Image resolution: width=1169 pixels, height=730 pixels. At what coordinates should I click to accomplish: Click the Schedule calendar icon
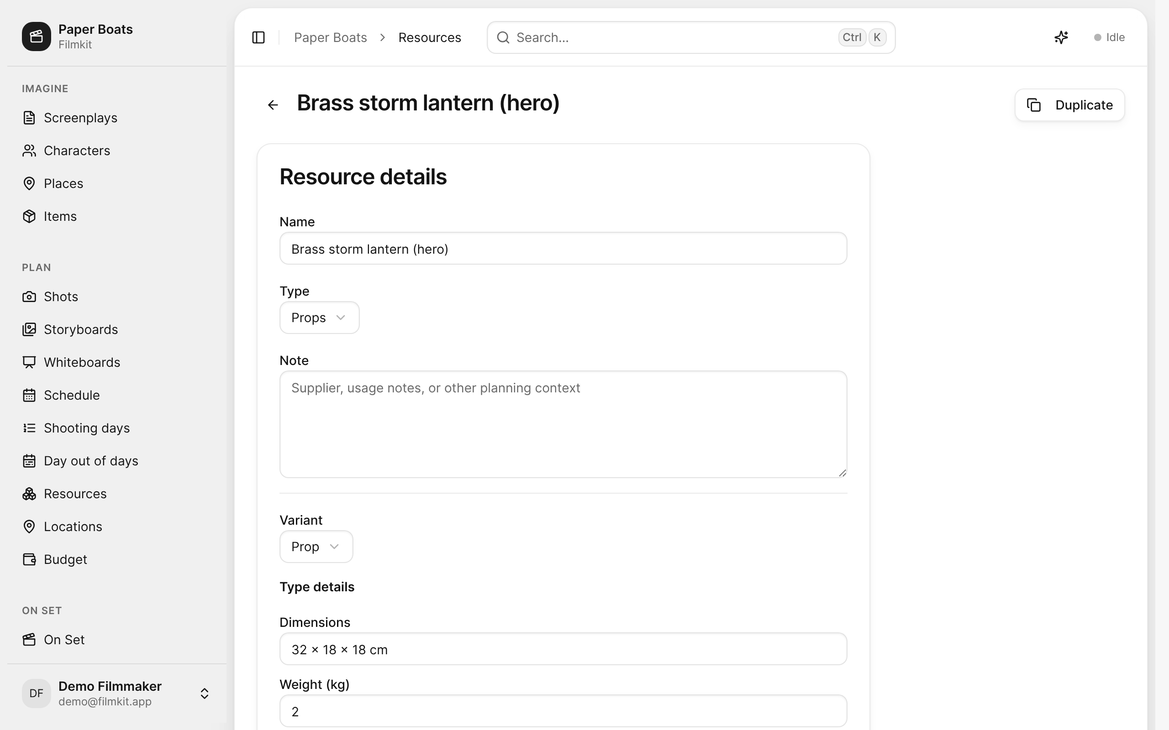click(29, 395)
